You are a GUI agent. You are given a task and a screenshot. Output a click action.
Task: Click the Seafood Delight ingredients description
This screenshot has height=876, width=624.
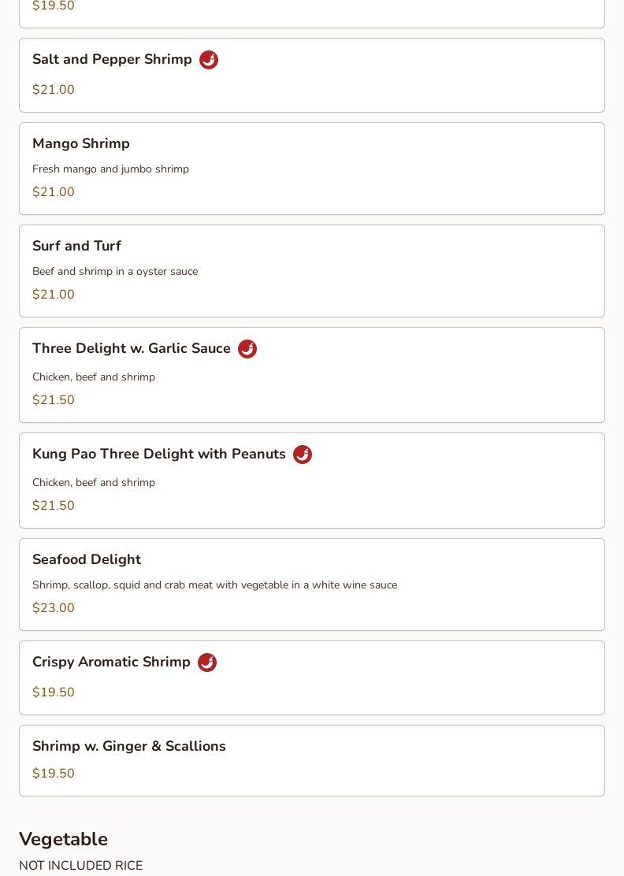pyautogui.click(x=214, y=585)
